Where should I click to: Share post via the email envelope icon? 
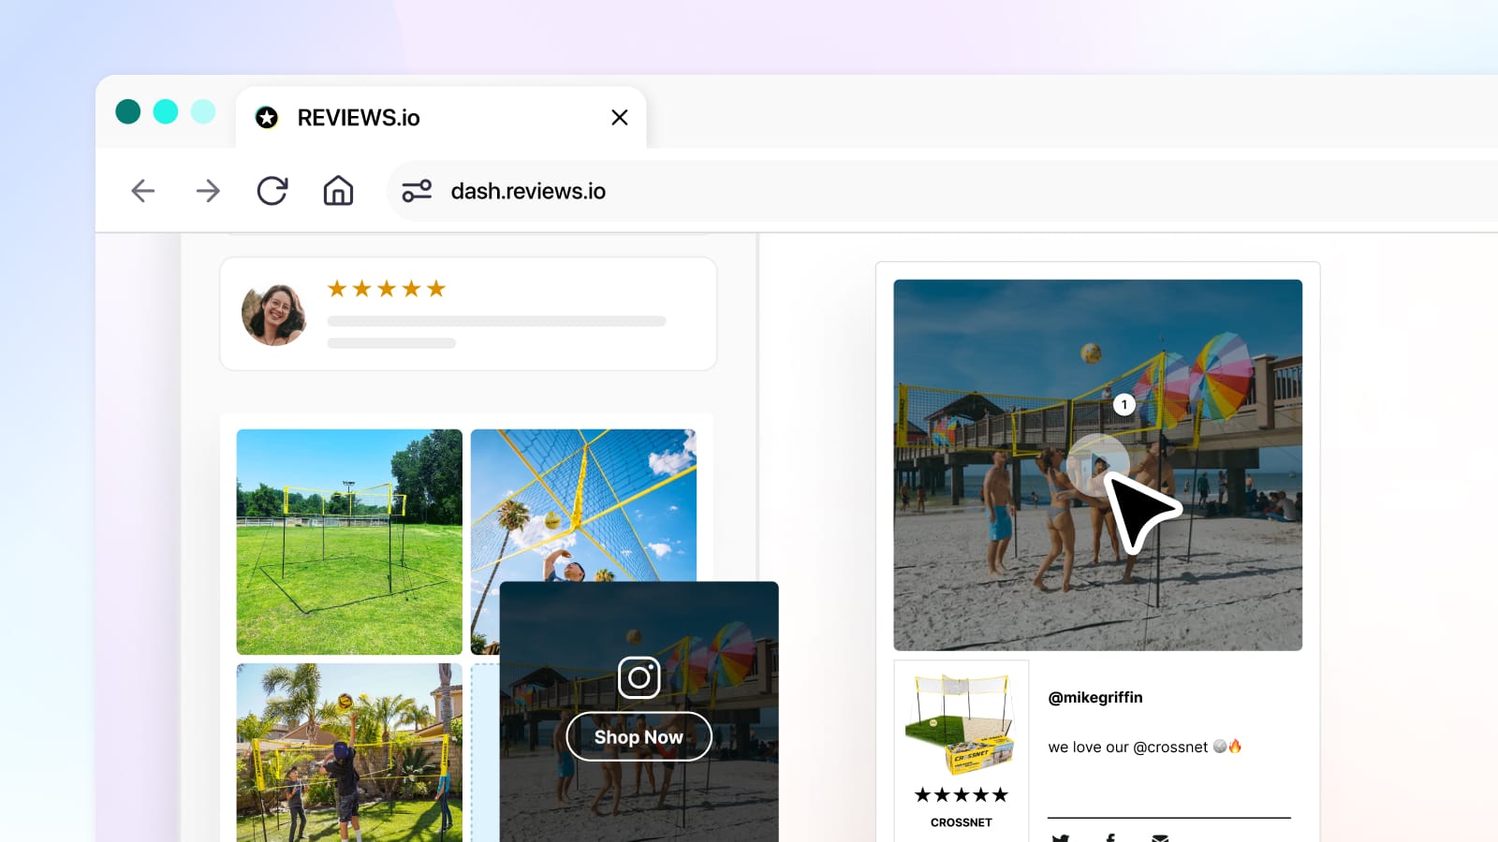coord(1160,837)
